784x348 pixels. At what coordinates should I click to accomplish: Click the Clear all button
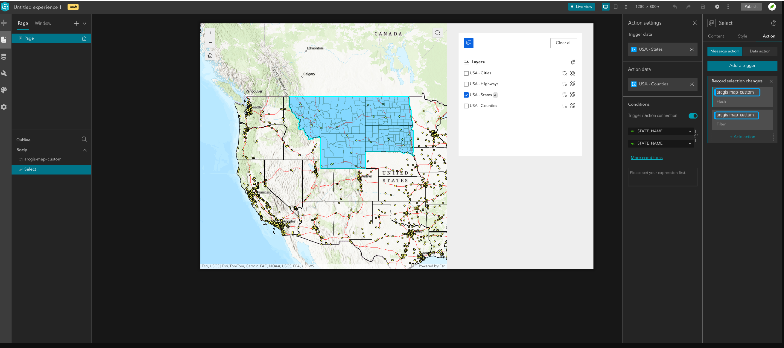tap(563, 43)
